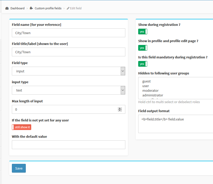This screenshot has width=213, height=184.
Task: Toggle the 'still show it' switch
Action: pyautogui.click(x=21, y=127)
